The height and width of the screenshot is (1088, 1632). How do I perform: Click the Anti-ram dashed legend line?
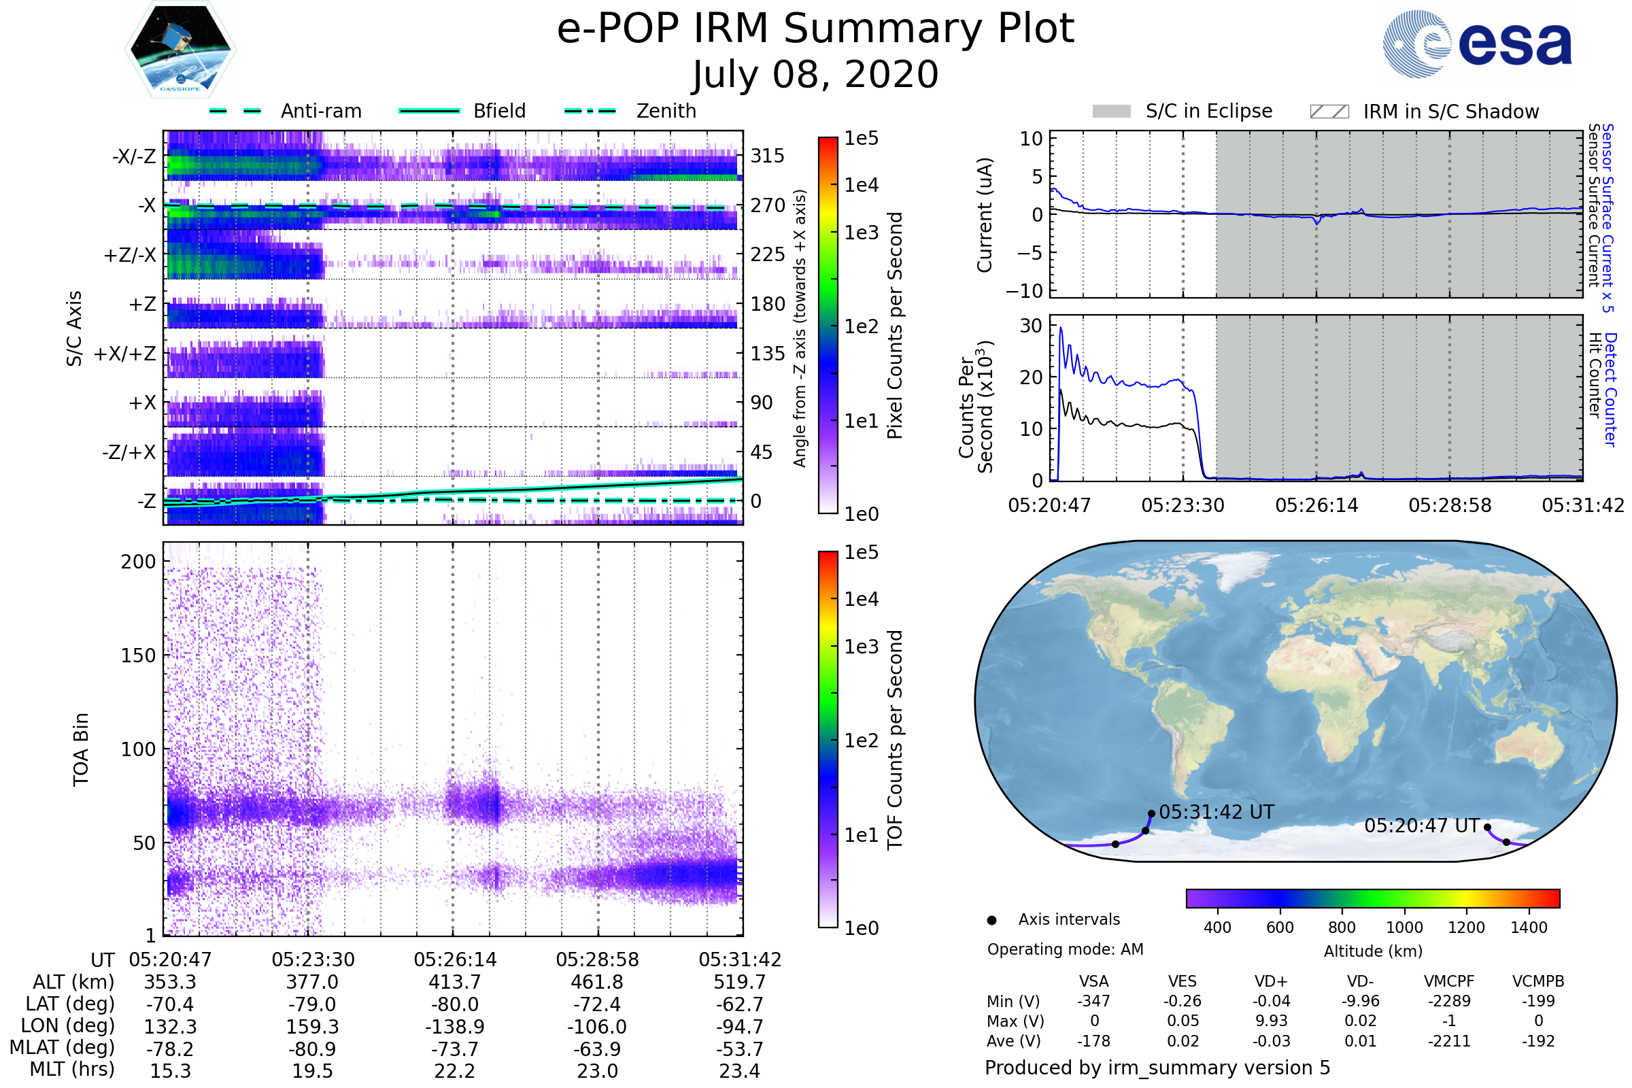235,111
